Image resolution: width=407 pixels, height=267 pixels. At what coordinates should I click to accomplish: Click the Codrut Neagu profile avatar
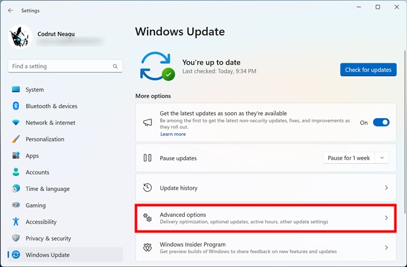click(x=20, y=36)
